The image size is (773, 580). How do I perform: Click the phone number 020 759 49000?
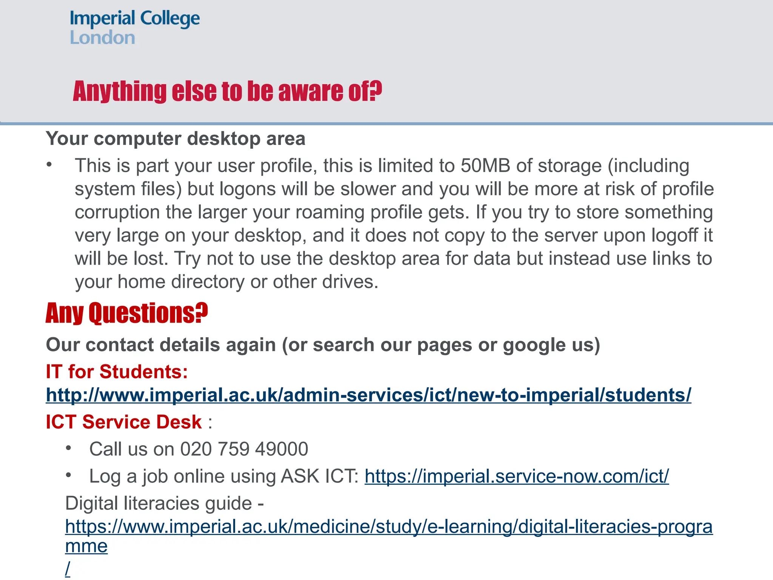tap(244, 449)
